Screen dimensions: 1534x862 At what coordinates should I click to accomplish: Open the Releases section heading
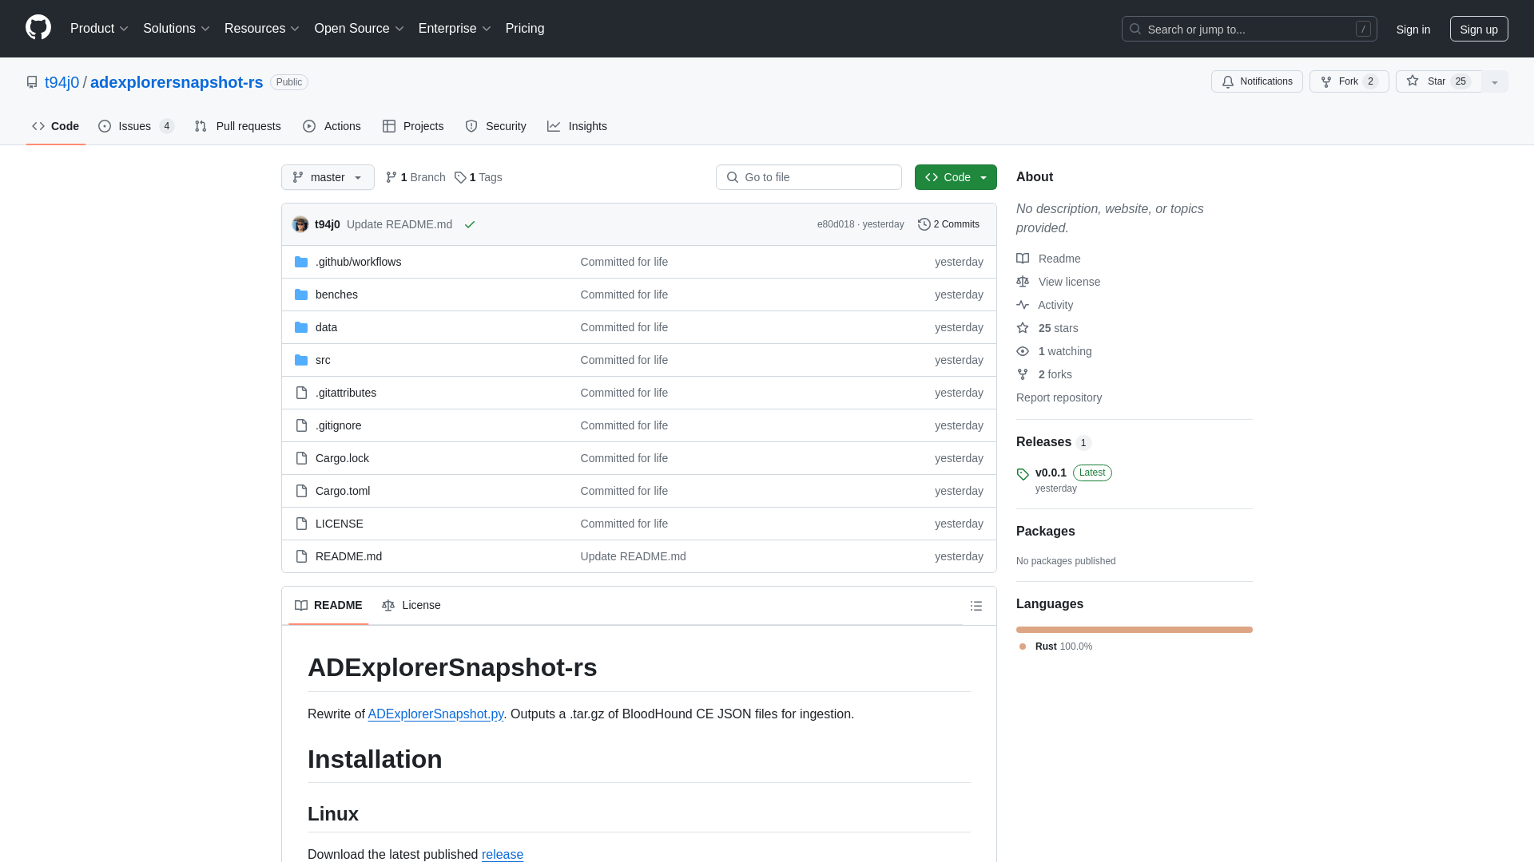tap(1053, 442)
